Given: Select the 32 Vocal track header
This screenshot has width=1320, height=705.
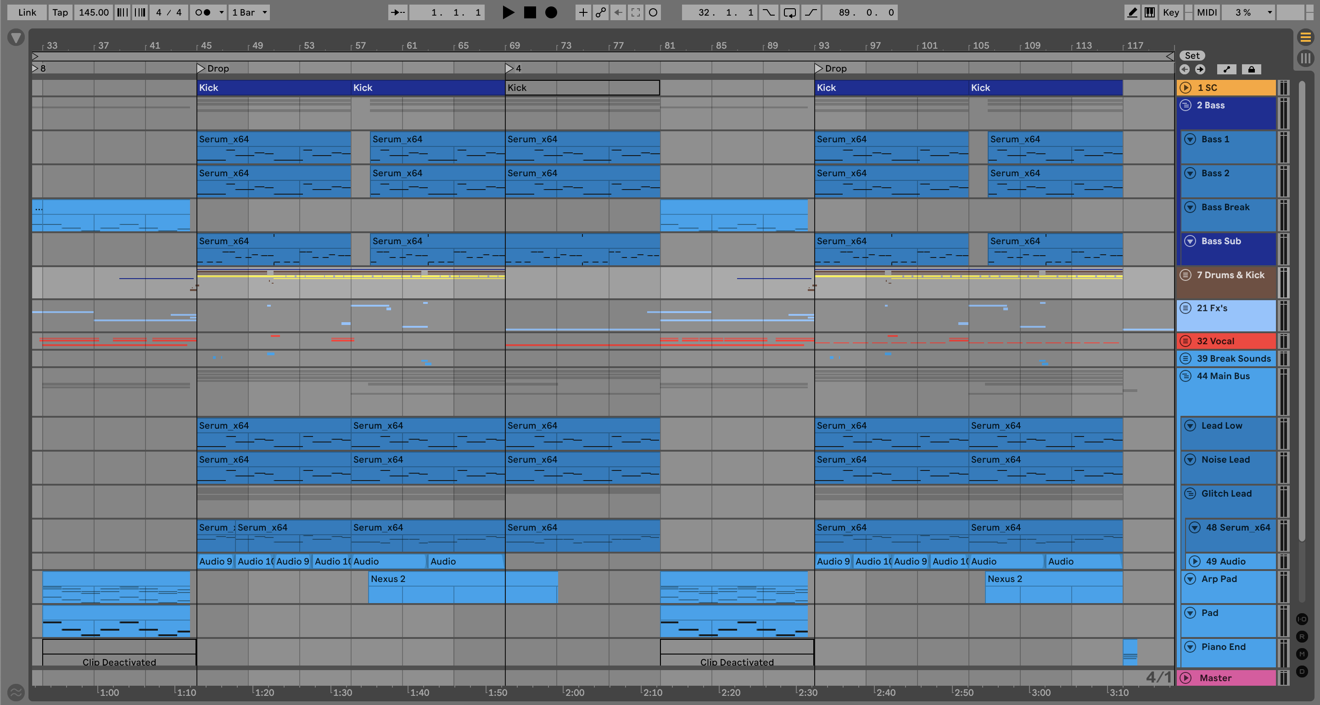Looking at the screenshot, I should [1230, 341].
